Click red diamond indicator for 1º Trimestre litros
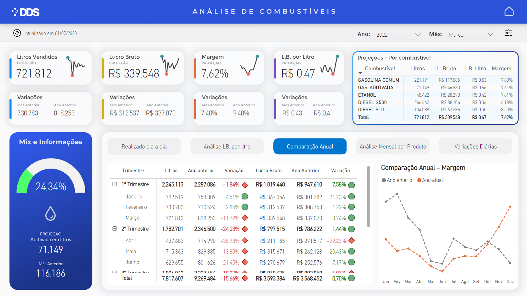The height and width of the screenshot is (296, 527). pos(245,185)
